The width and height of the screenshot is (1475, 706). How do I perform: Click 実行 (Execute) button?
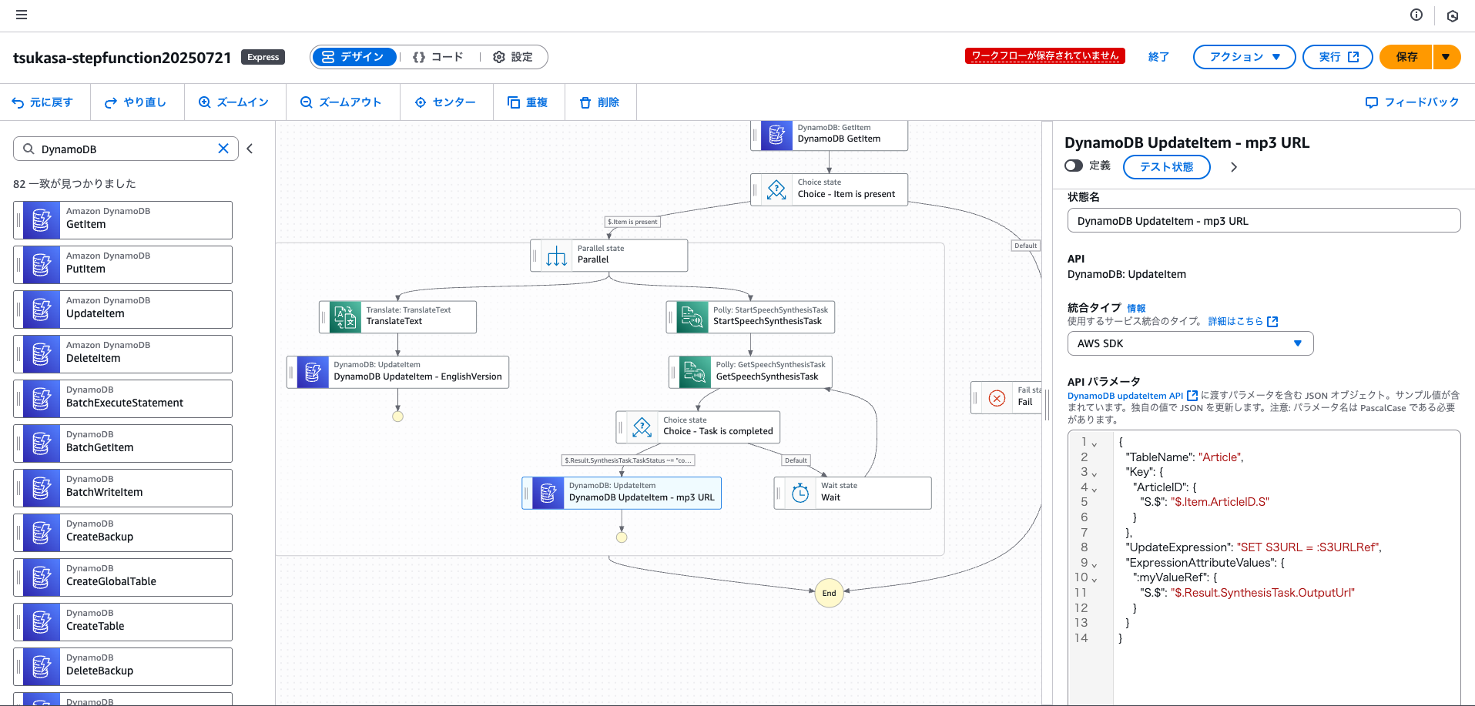(1338, 57)
